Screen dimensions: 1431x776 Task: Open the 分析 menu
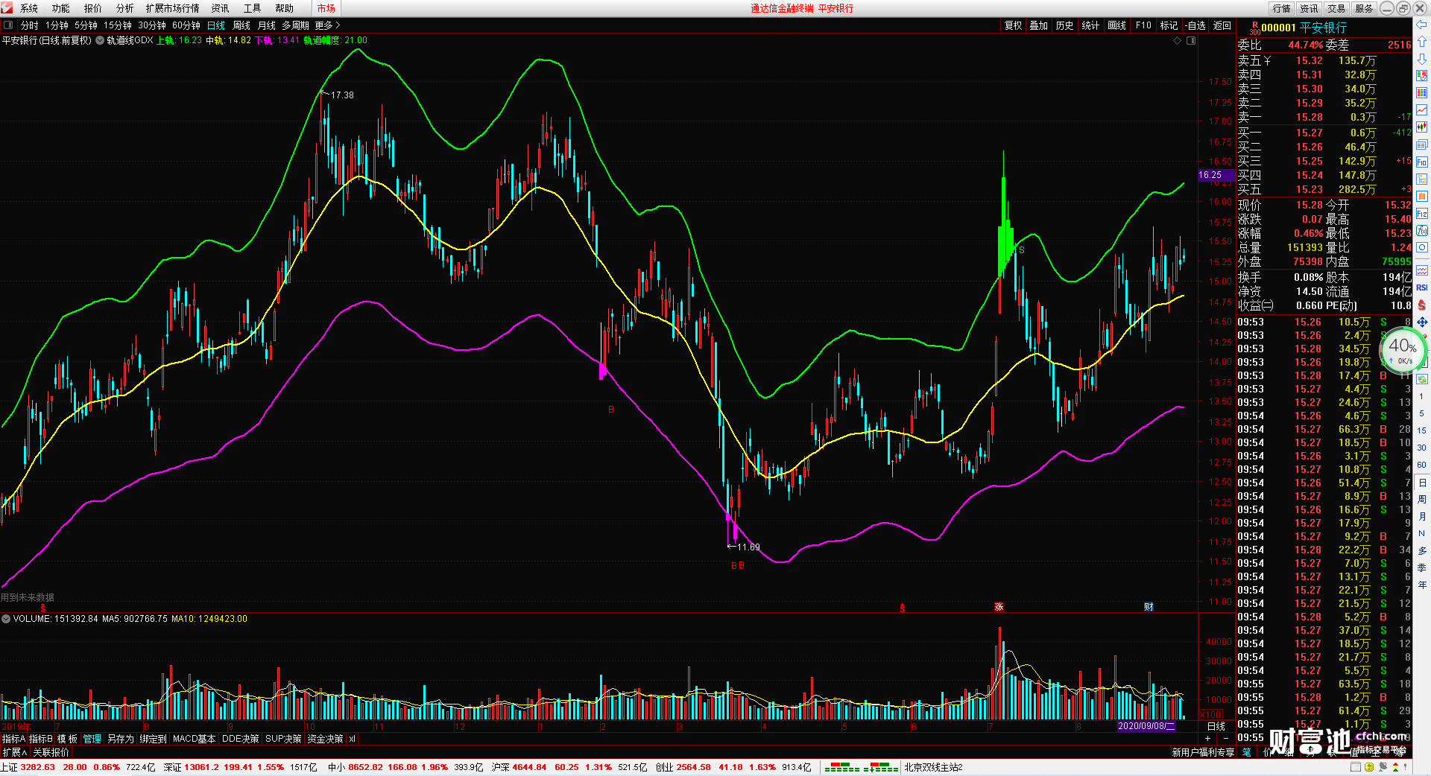click(125, 8)
